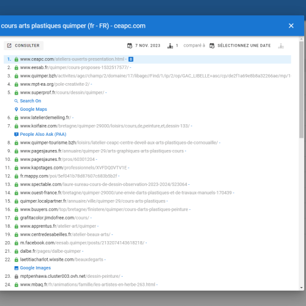
Task: Click the down arrow of the dialog scrollbar
Action: (301, 288)
